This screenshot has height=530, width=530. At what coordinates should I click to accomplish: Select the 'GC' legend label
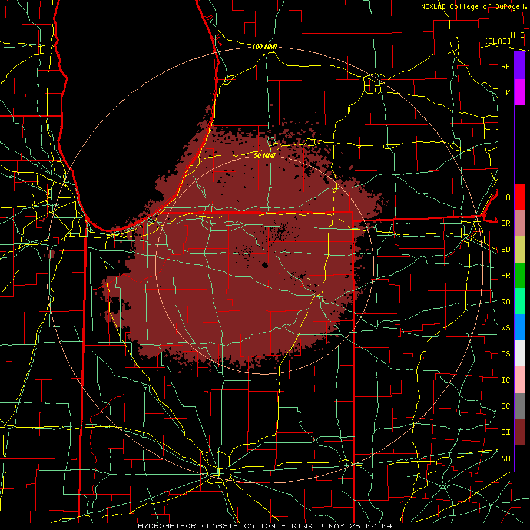(x=505, y=406)
